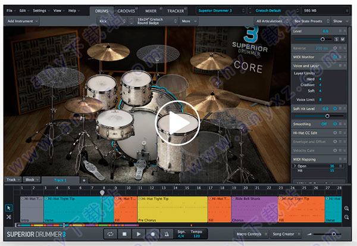
Task: Enable the Reverse power toggle
Action: tap(335, 48)
